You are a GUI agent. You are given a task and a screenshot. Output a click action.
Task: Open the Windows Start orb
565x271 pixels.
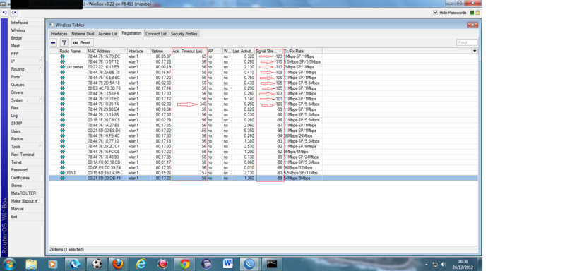click(x=8, y=264)
